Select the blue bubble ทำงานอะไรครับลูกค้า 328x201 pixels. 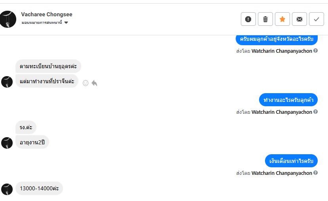(x=288, y=100)
